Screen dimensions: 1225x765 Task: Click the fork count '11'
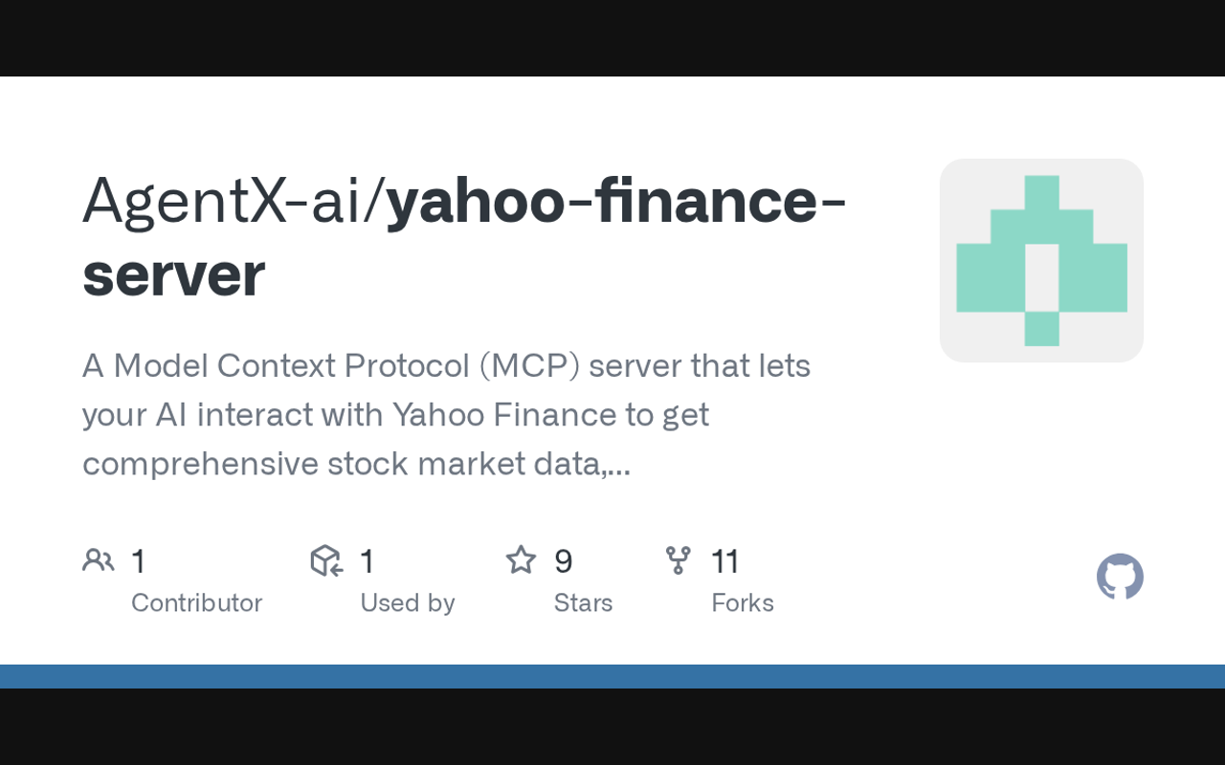(x=725, y=561)
